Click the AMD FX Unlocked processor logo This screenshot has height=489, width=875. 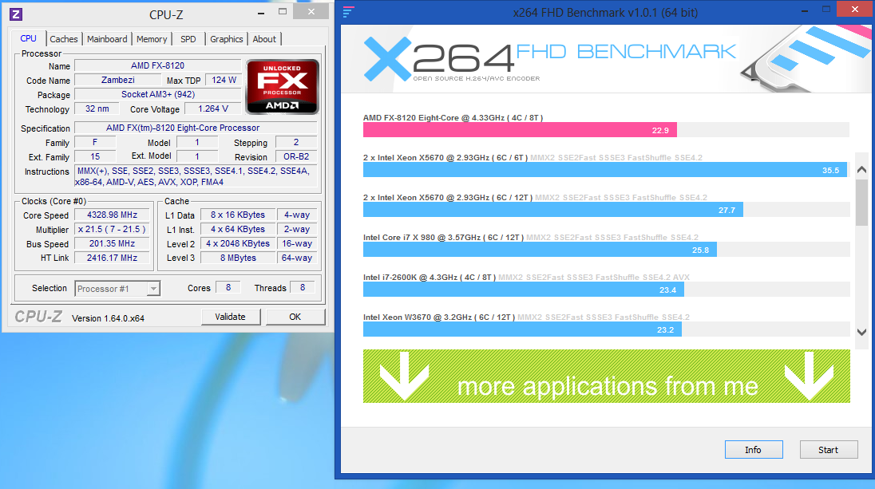coord(282,85)
